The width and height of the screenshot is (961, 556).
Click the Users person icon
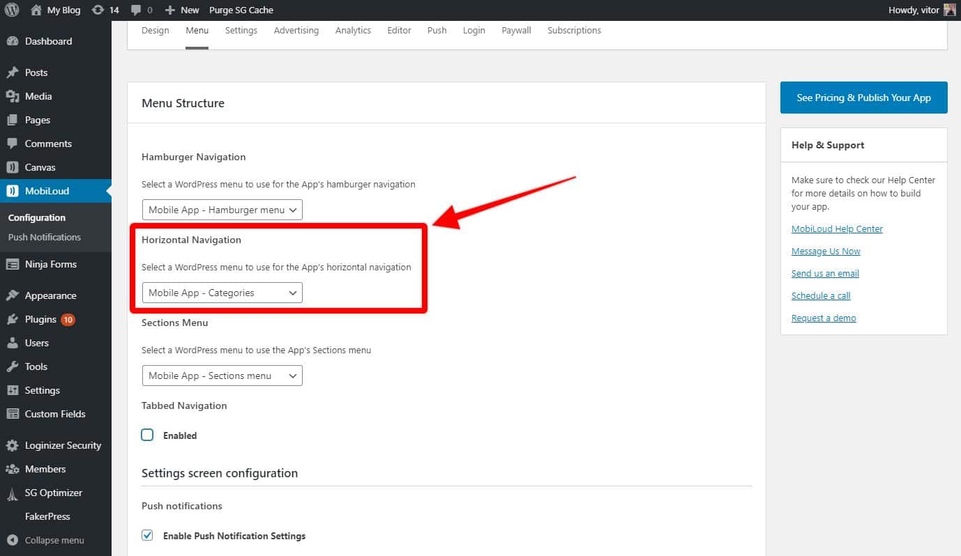point(12,343)
